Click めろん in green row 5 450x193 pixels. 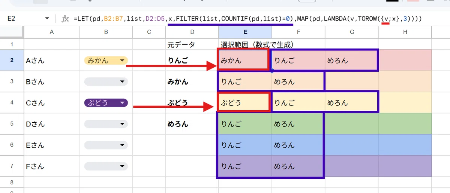point(298,124)
